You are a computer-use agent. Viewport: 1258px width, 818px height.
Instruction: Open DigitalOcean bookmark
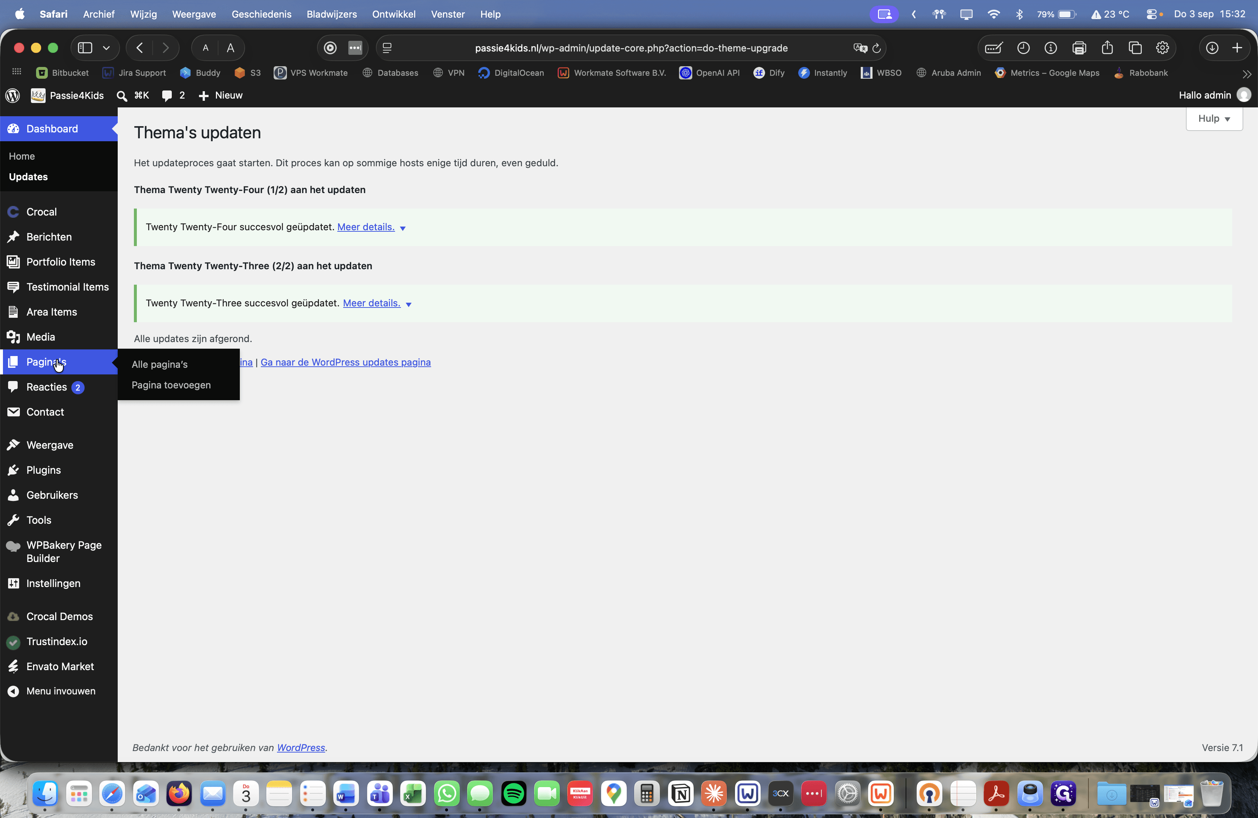[x=511, y=73]
